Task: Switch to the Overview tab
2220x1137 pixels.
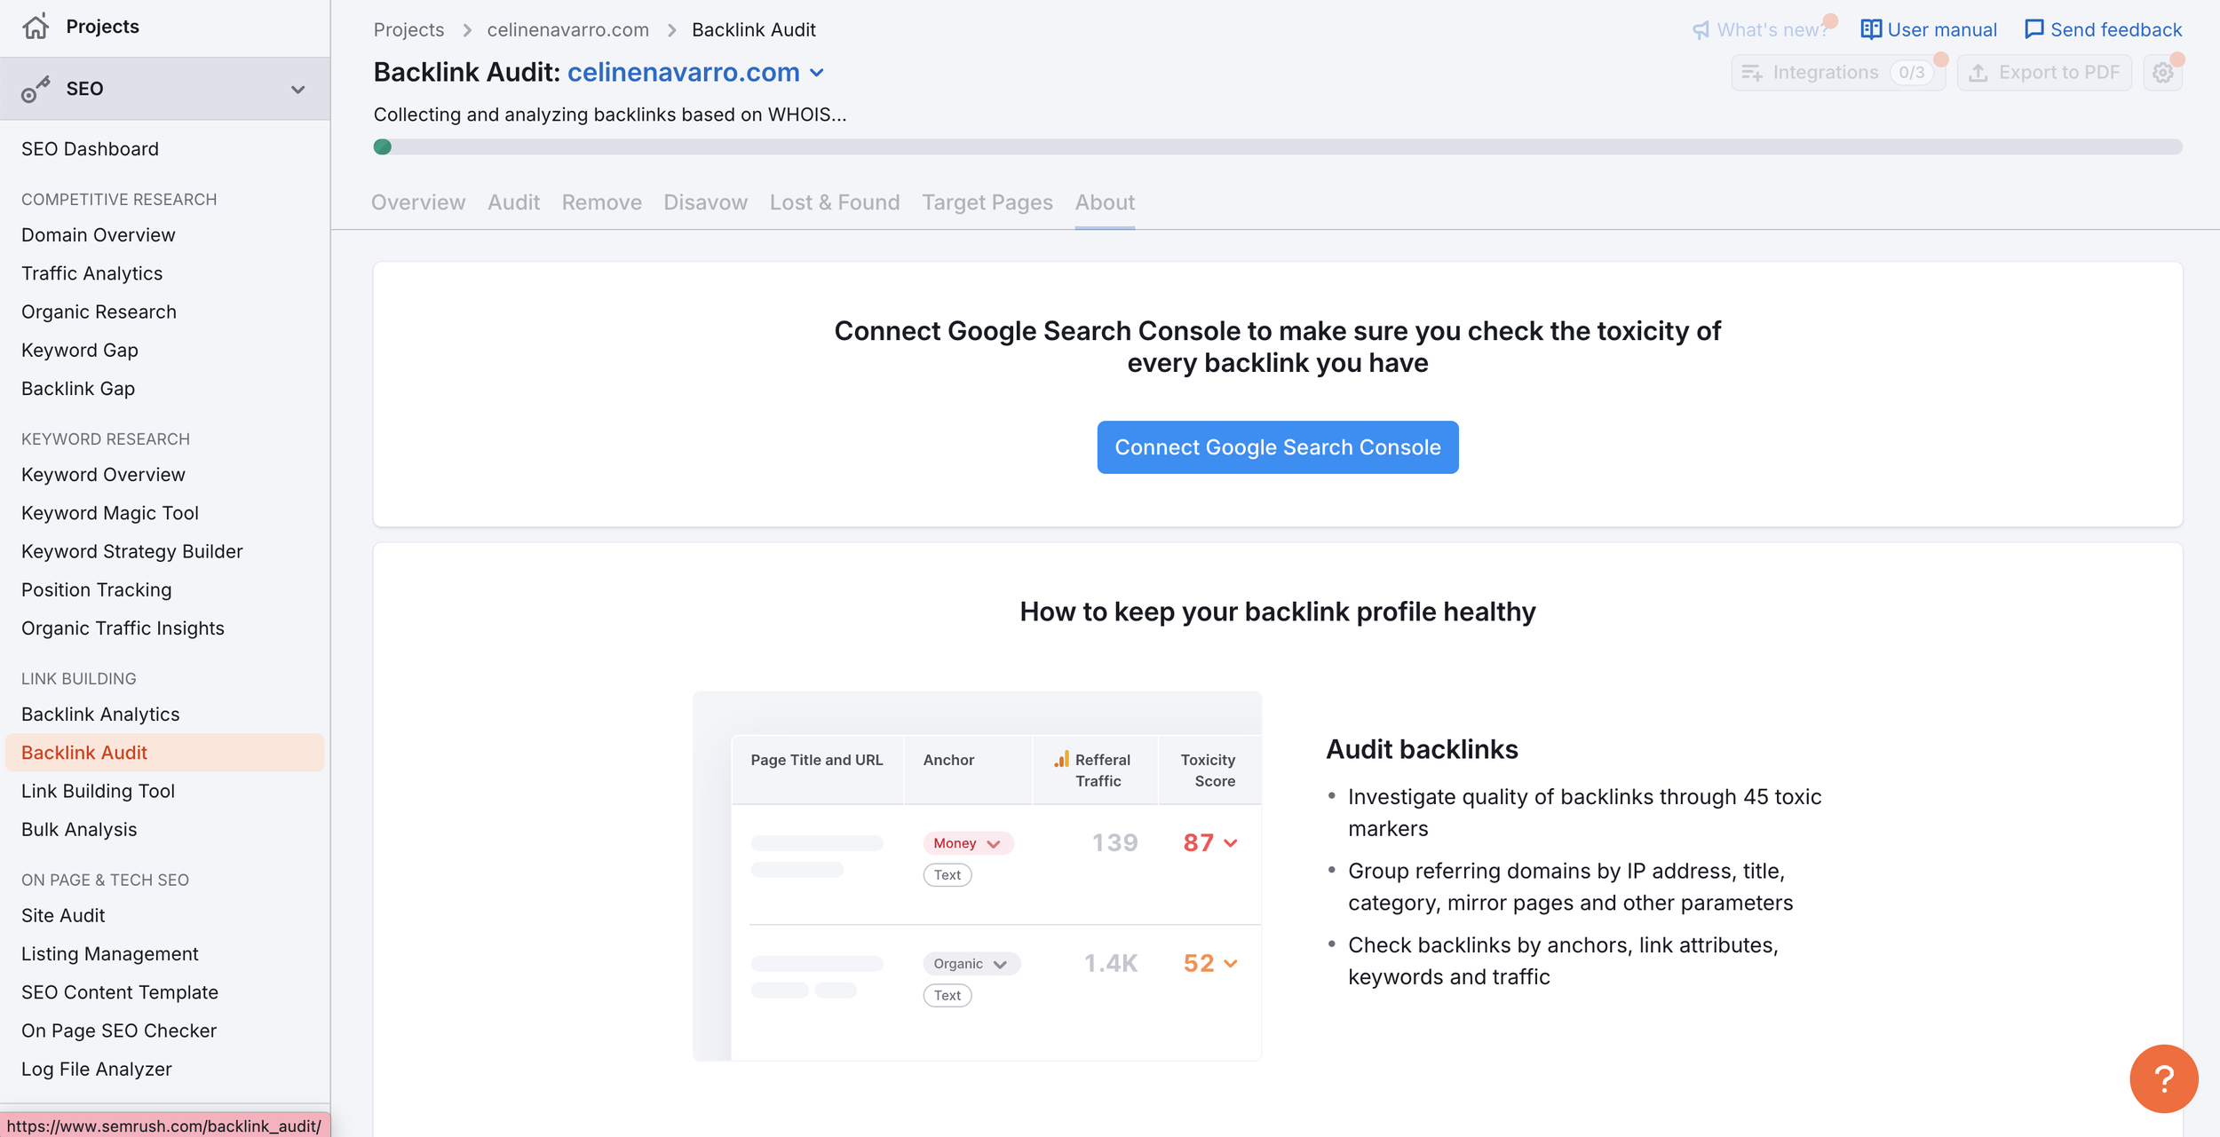Action: click(417, 202)
